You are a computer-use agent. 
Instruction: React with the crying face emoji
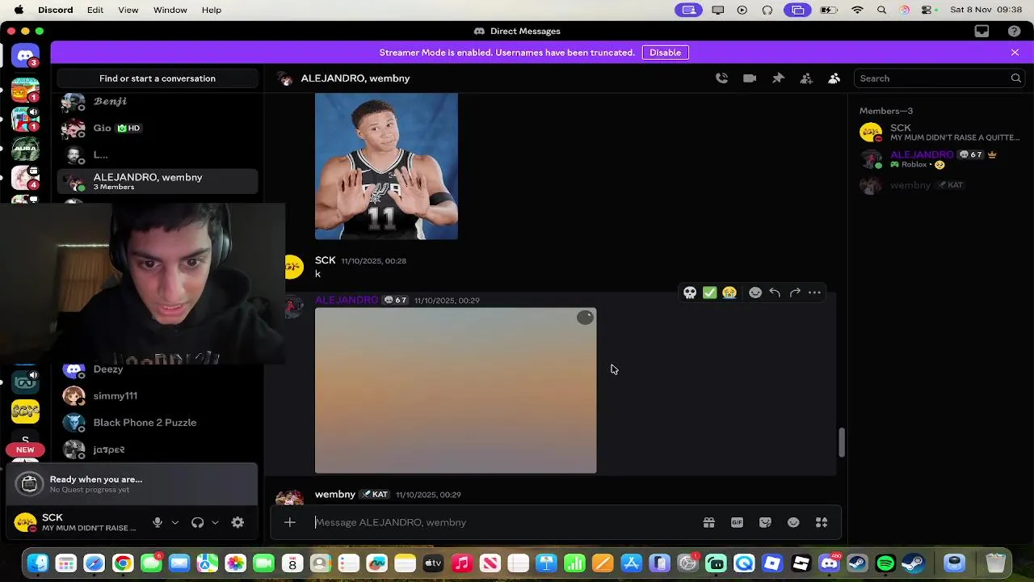click(729, 293)
